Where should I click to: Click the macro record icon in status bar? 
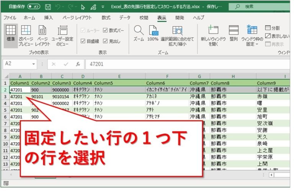click(6, 183)
